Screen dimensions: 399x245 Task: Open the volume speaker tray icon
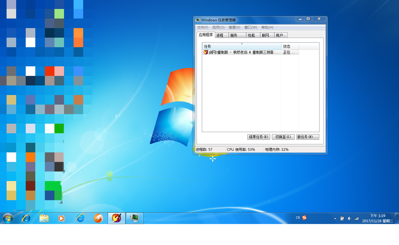349,219
